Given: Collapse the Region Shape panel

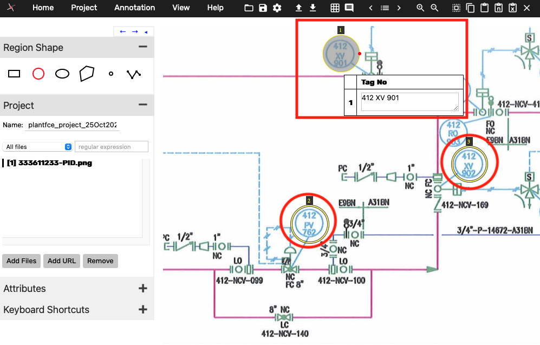Looking at the screenshot, I should point(143,47).
